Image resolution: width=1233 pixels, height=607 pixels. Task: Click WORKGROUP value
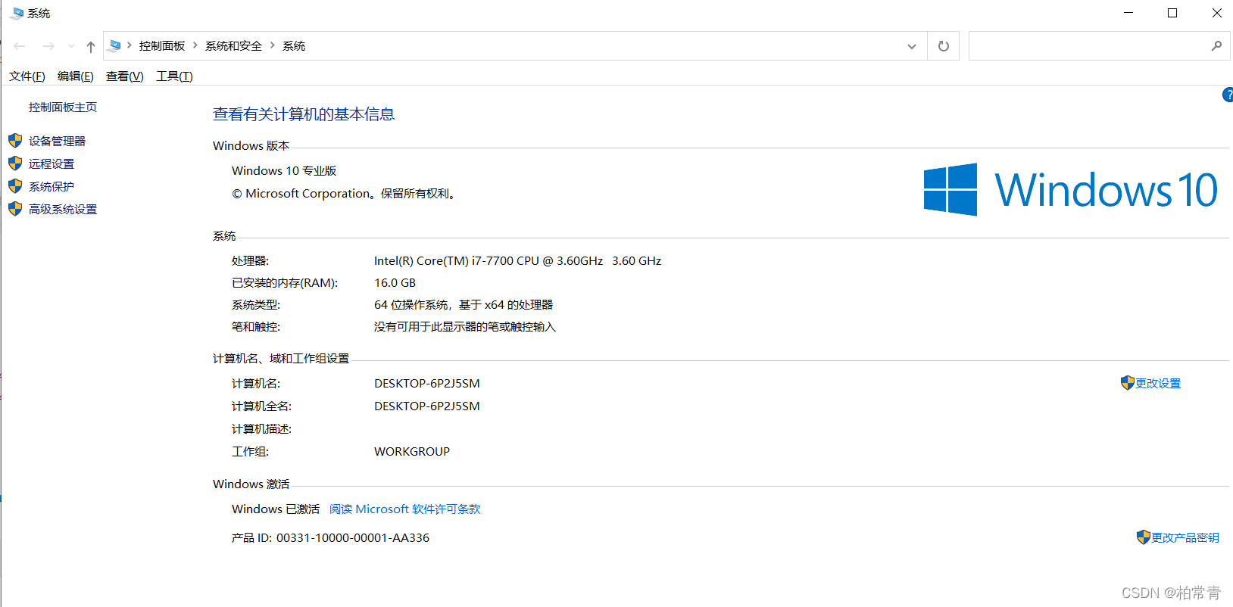pyautogui.click(x=412, y=451)
